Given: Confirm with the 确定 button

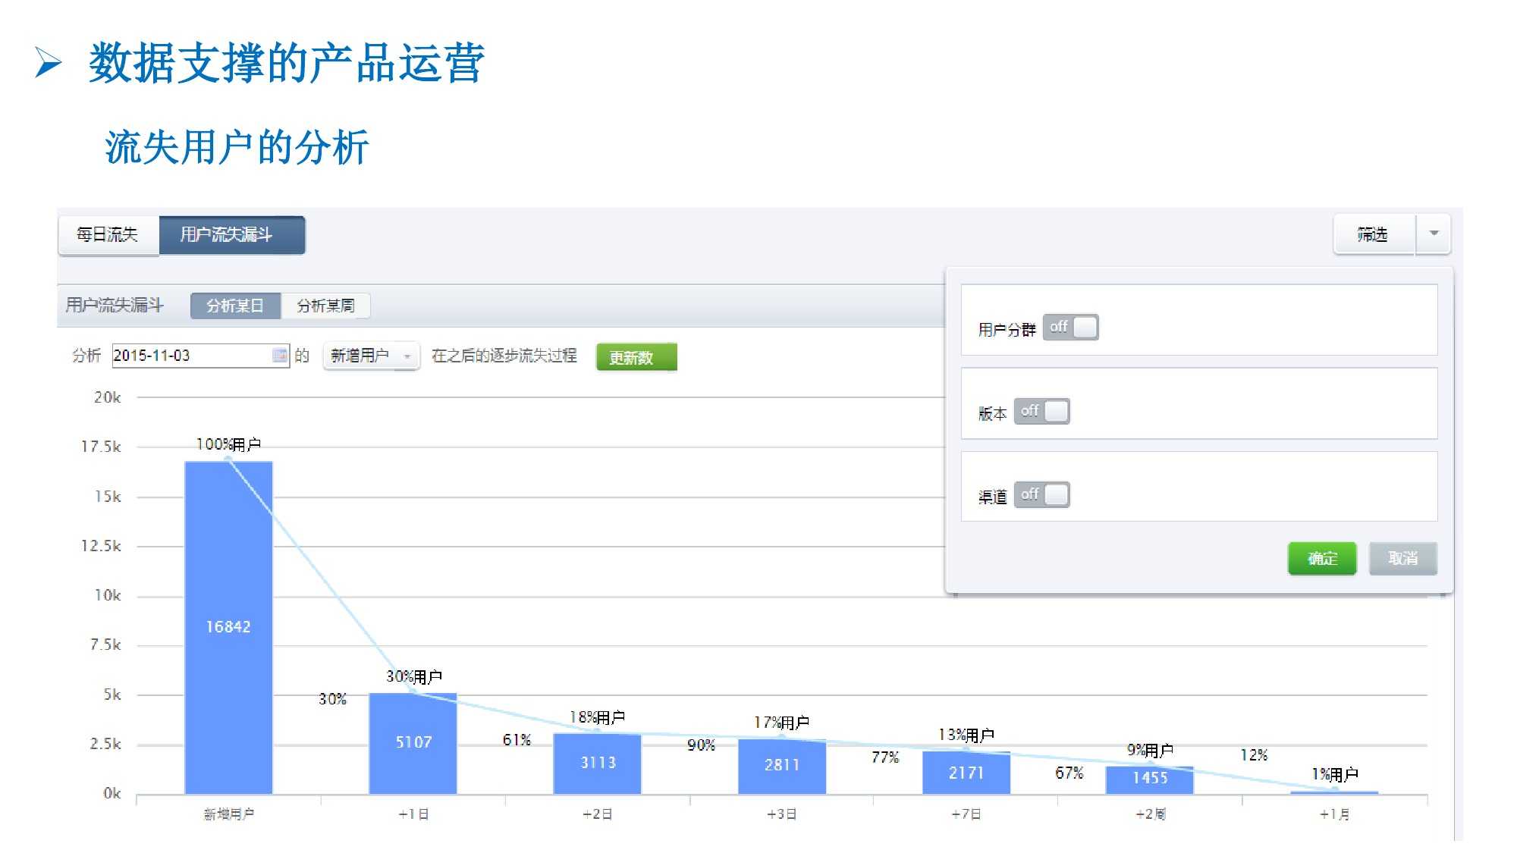Looking at the screenshot, I should coord(1321,559).
